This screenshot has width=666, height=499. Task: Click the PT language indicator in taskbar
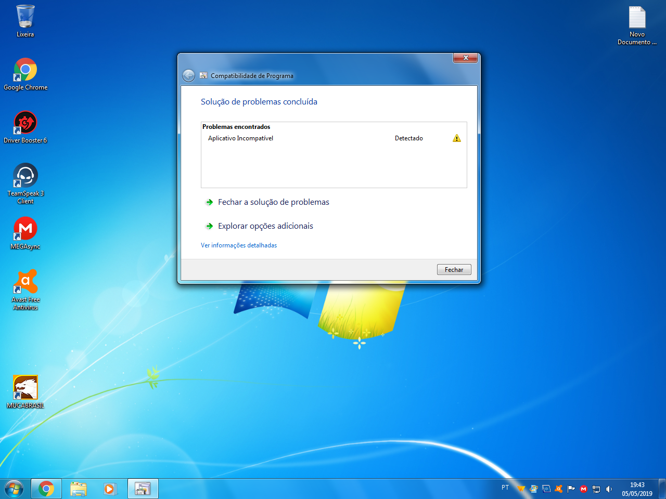pyautogui.click(x=505, y=488)
